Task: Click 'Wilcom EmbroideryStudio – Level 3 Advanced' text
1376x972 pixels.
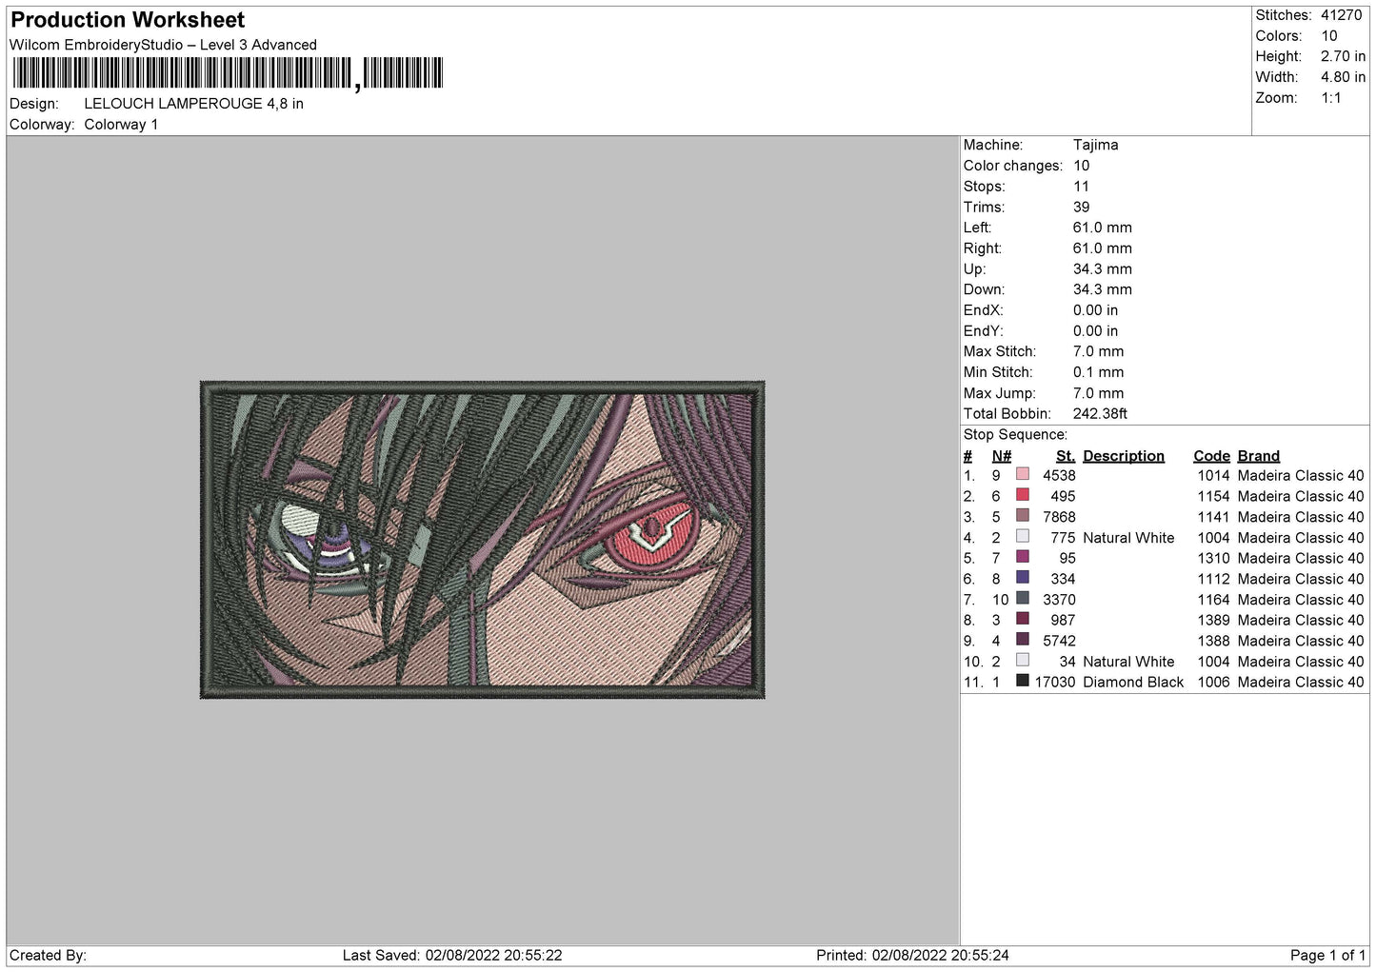Action: [163, 45]
